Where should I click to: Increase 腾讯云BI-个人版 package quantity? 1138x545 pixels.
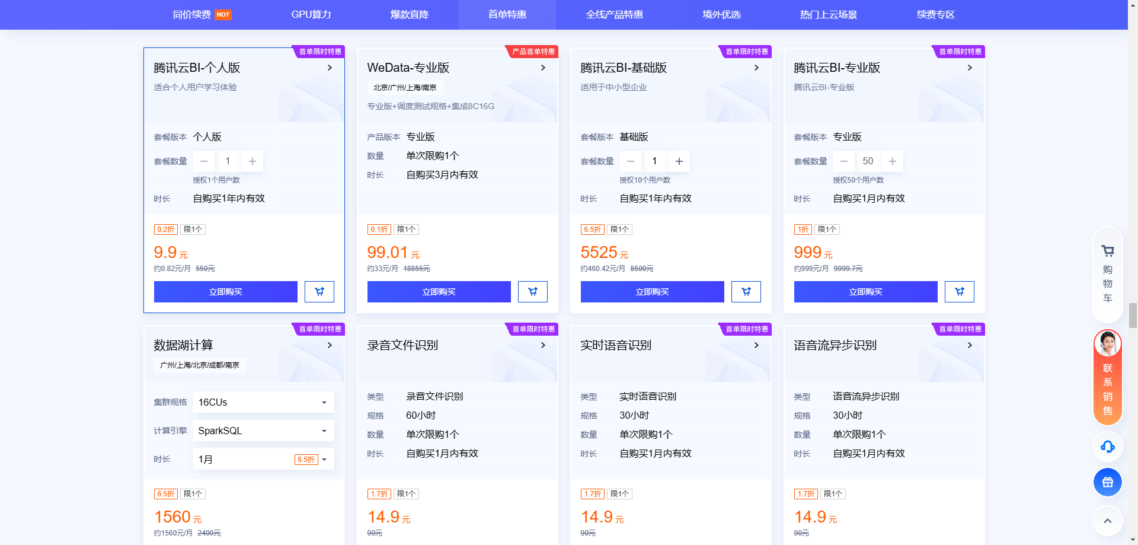(252, 161)
